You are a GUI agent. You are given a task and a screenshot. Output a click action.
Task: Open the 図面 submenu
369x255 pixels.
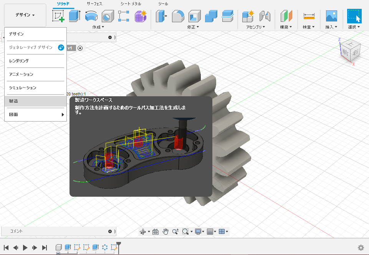(x=36, y=114)
